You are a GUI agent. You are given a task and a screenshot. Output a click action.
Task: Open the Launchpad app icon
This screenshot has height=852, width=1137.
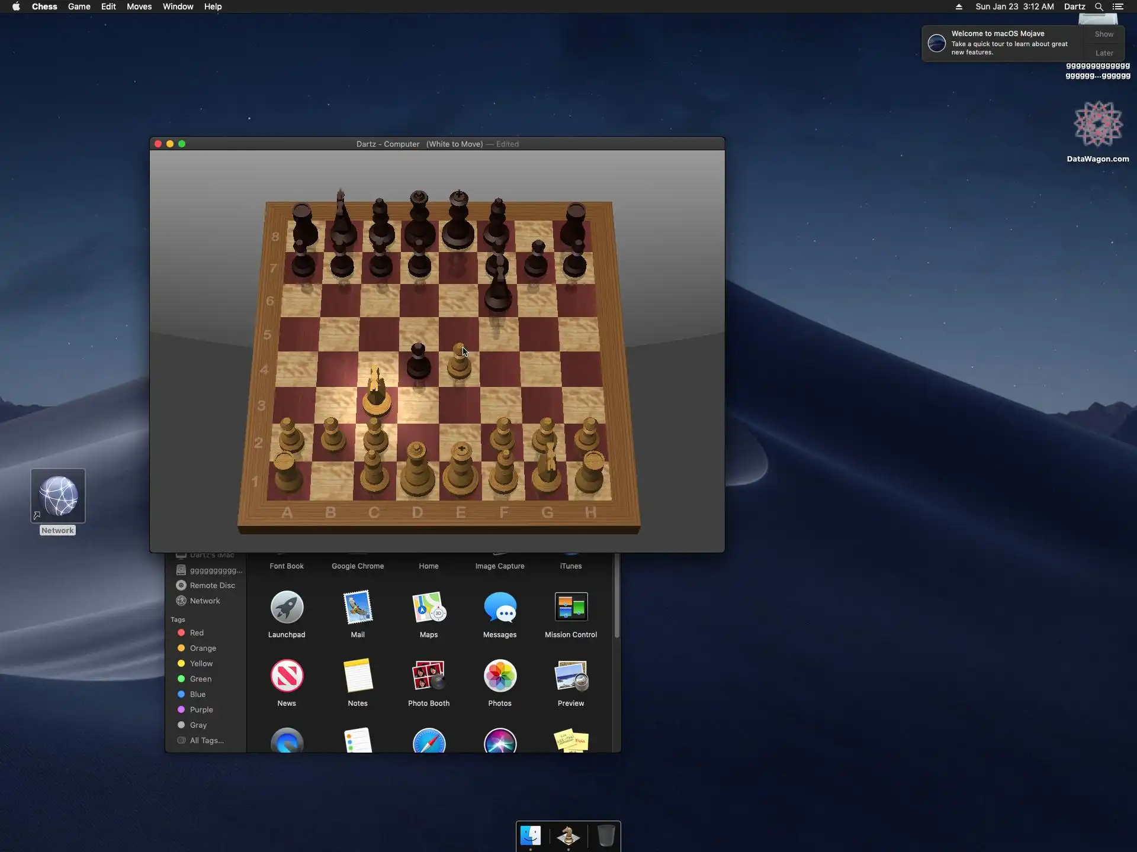[x=287, y=608]
